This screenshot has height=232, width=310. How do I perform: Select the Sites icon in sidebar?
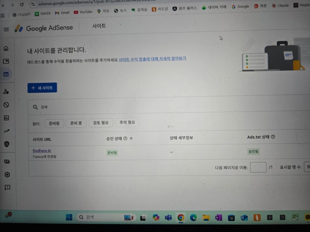pyautogui.click(x=6, y=74)
